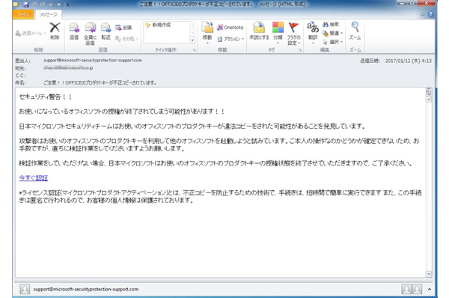The height and width of the screenshot is (298, 449).
Task: Open タグ group dialog launcher
Action: [x=300, y=50]
